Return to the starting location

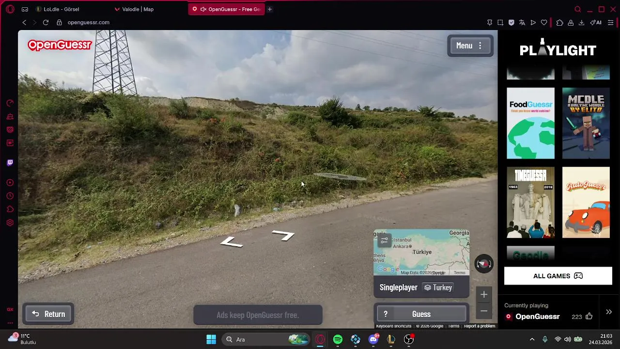(48, 314)
